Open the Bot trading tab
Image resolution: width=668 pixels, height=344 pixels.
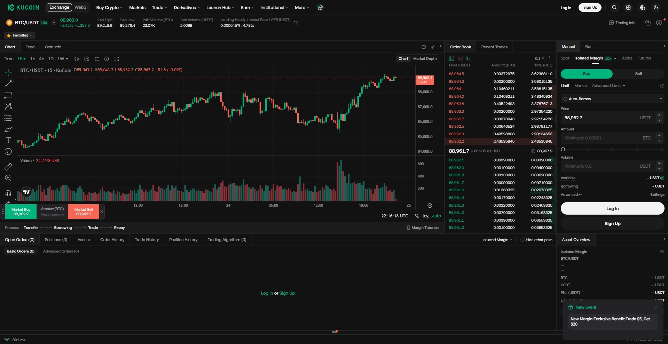pos(588,46)
